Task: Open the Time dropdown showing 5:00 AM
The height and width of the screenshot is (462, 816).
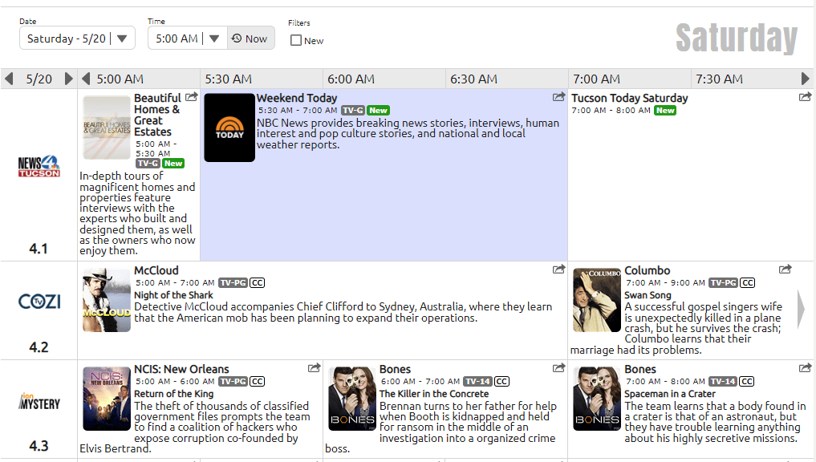Action: (x=186, y=38)
